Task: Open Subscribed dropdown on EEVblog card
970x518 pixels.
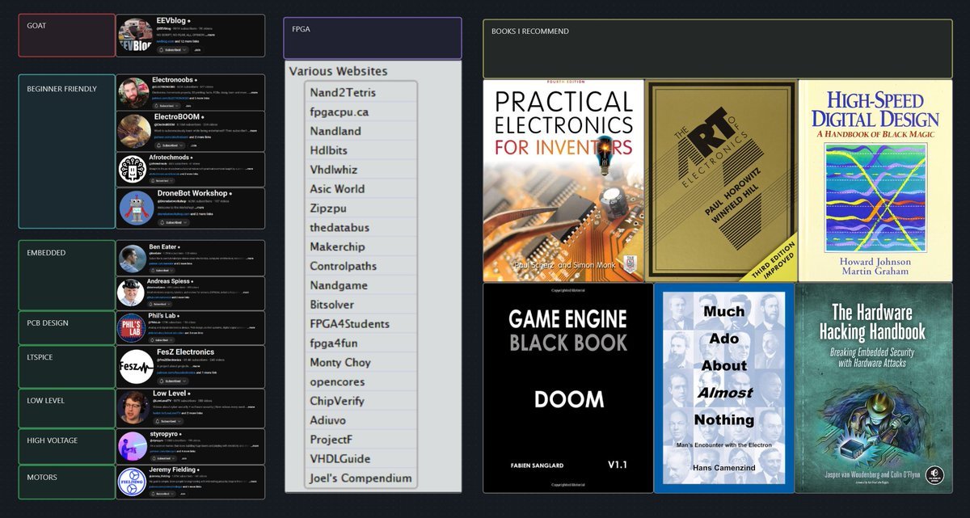Action: click(172, 49)
